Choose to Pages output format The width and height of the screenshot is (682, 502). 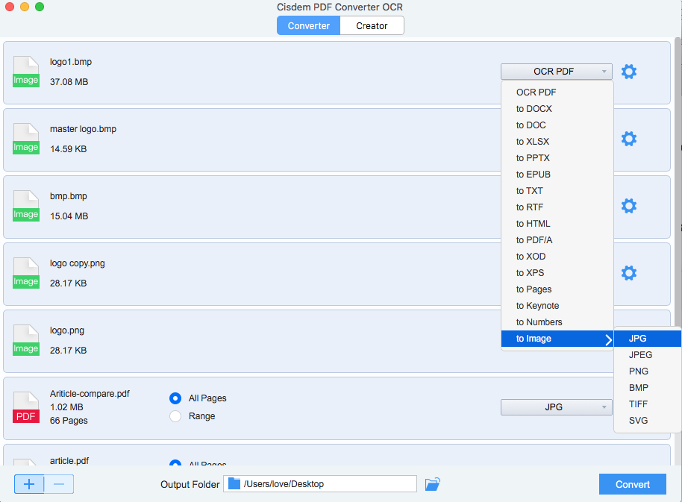(x=557, y=289)
